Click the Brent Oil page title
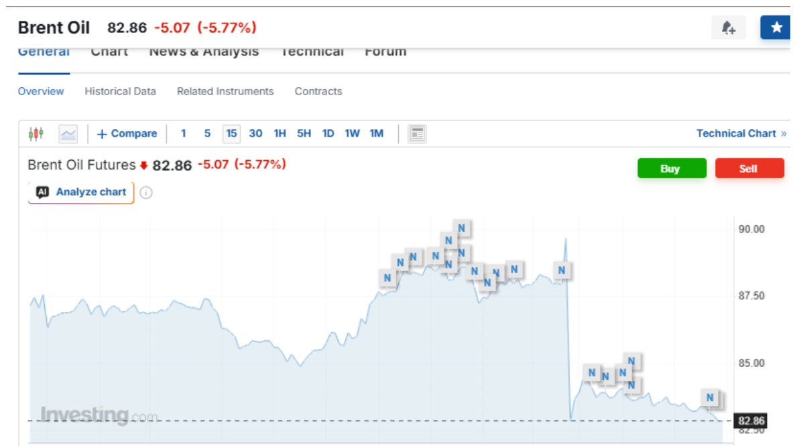Image resolution: width=797 pixels, height=446 pixels. pos(54,27)
